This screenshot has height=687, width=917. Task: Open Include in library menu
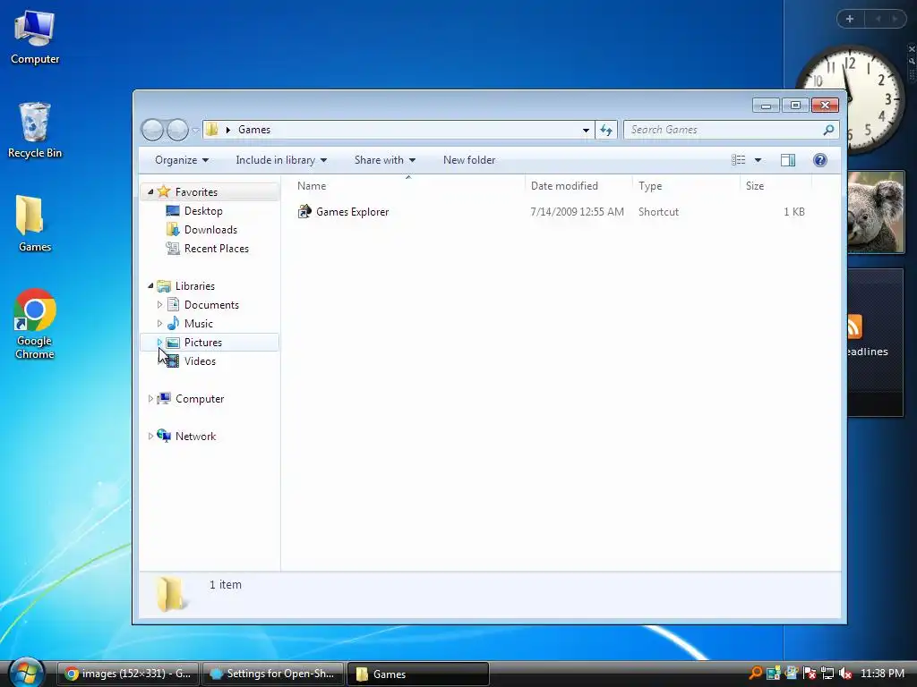281,160
